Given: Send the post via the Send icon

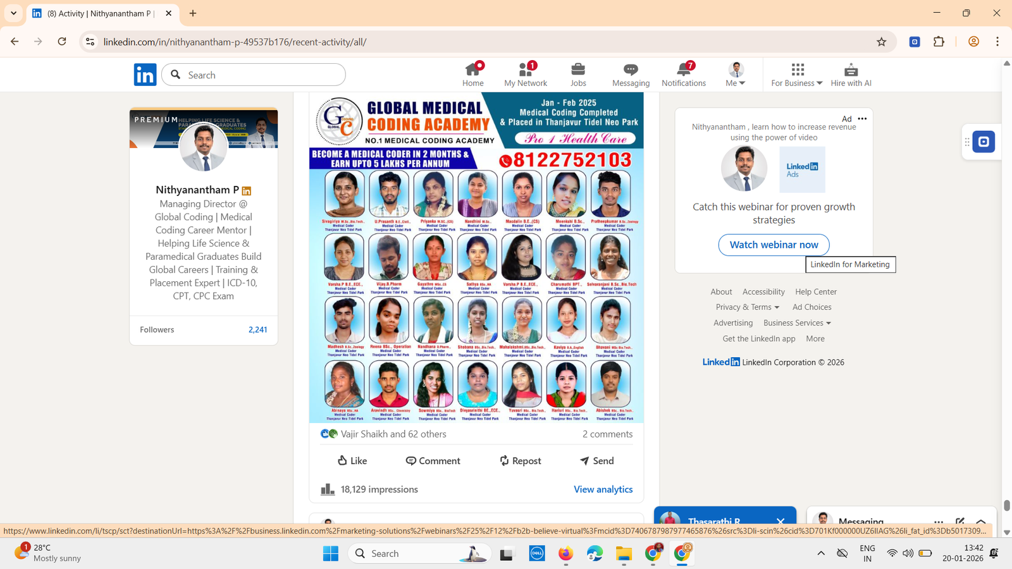Looking at the screenshot, I should 596,461.
